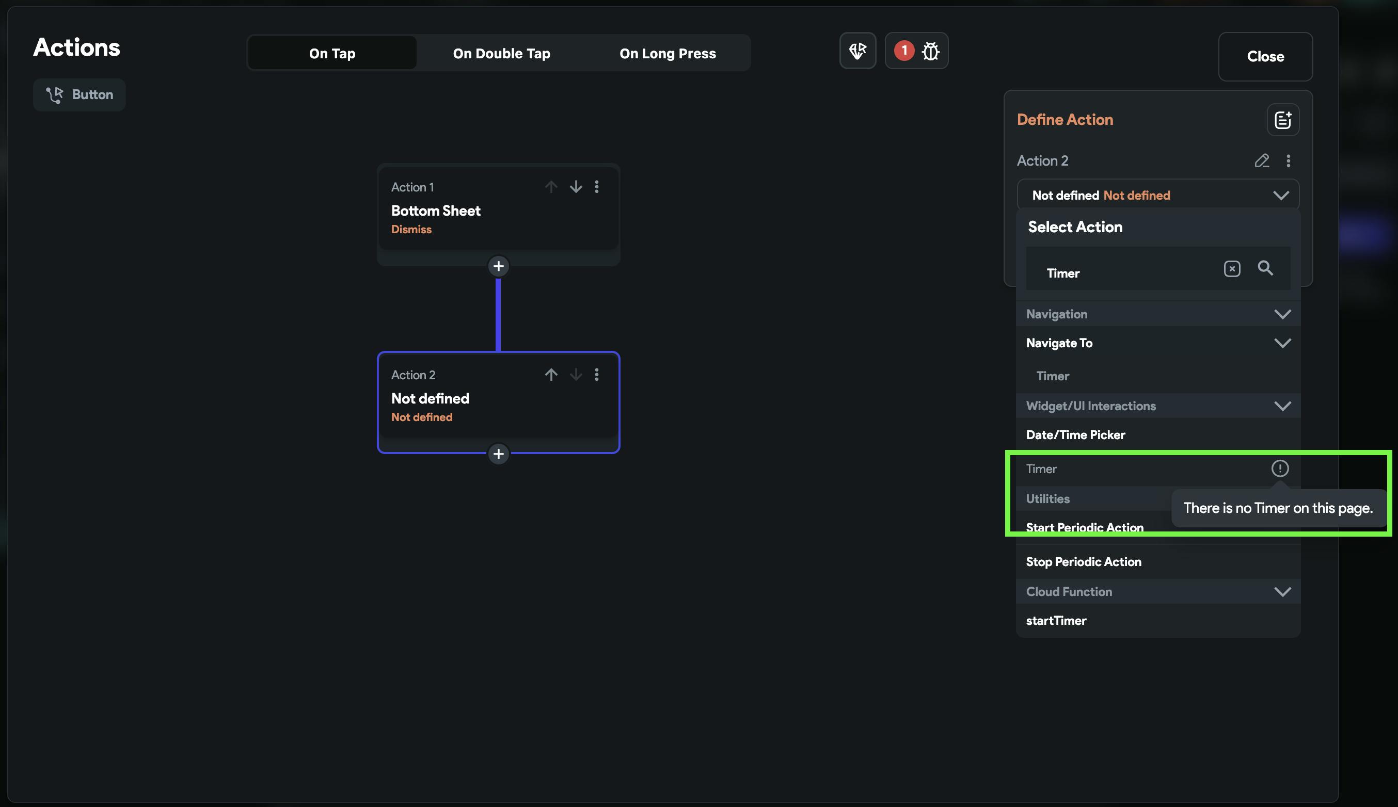The width and height of the screenshot is (1398, 807).
Task: Open three-dot menu in Define Action panel
Action: click(1288, 161)
